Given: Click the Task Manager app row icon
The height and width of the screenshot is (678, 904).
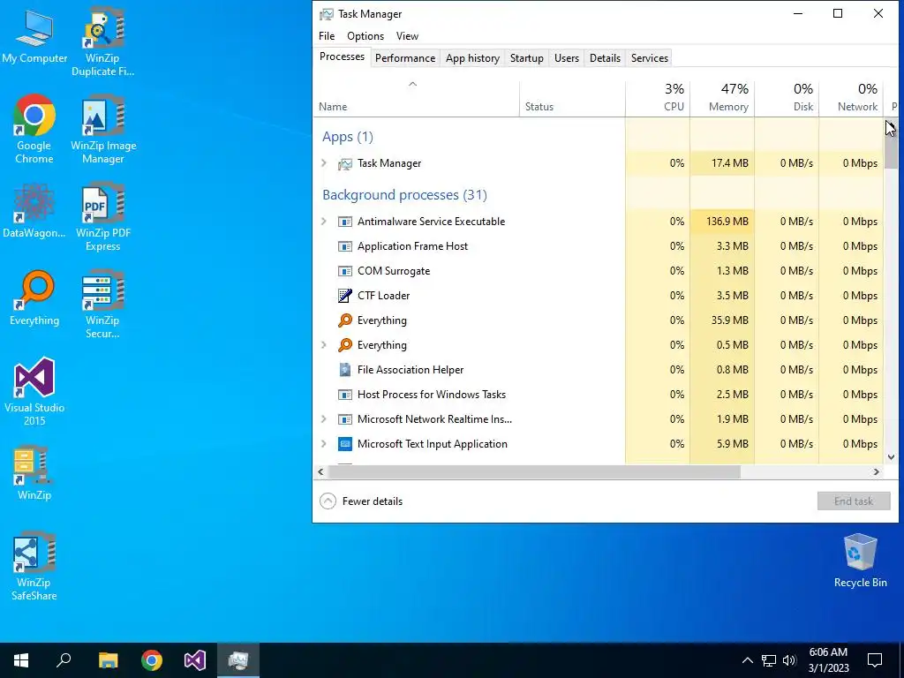Looking at the screenshot, I should tap(345, 163).
